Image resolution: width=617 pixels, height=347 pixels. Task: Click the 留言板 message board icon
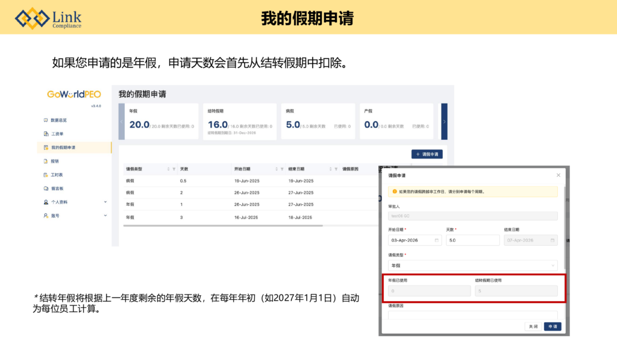click(46, 189)
